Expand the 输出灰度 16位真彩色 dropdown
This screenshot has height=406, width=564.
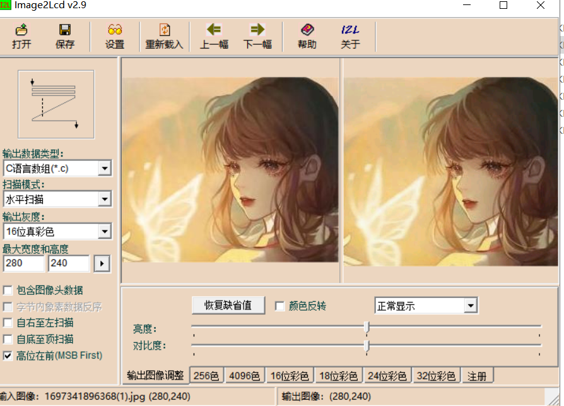104,232
